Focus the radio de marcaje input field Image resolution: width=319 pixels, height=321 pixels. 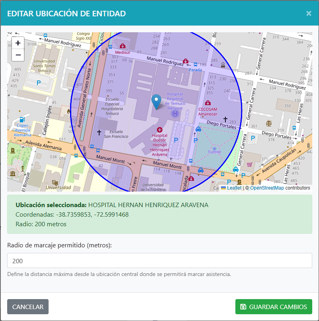point(159,261)
